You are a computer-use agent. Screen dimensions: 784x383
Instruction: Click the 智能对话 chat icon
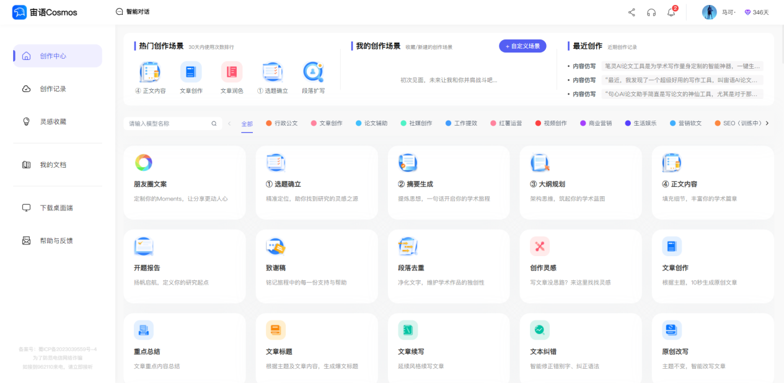point(120,12)
